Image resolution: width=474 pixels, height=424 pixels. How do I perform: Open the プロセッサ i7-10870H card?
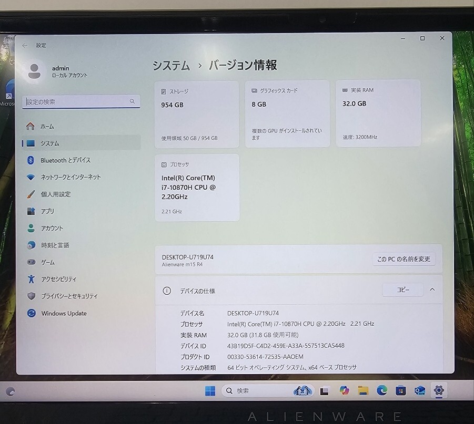pos(197,188)
